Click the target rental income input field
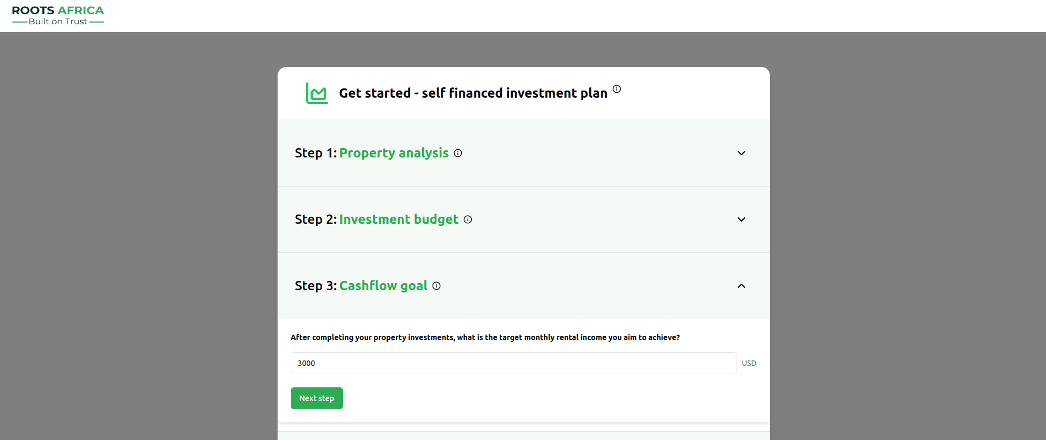 [513, 363]
